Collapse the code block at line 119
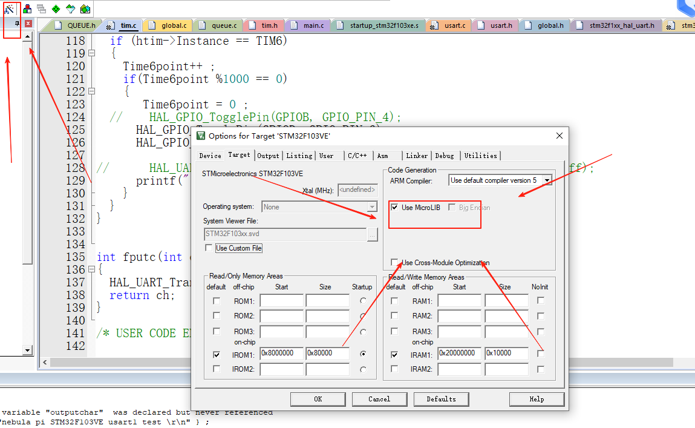Viewport: 695px width, 428px height. (x=92, y=53)
